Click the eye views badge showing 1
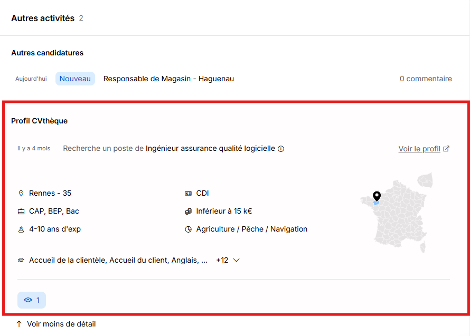The image size is (470, 336). click(x=32, y=300)
